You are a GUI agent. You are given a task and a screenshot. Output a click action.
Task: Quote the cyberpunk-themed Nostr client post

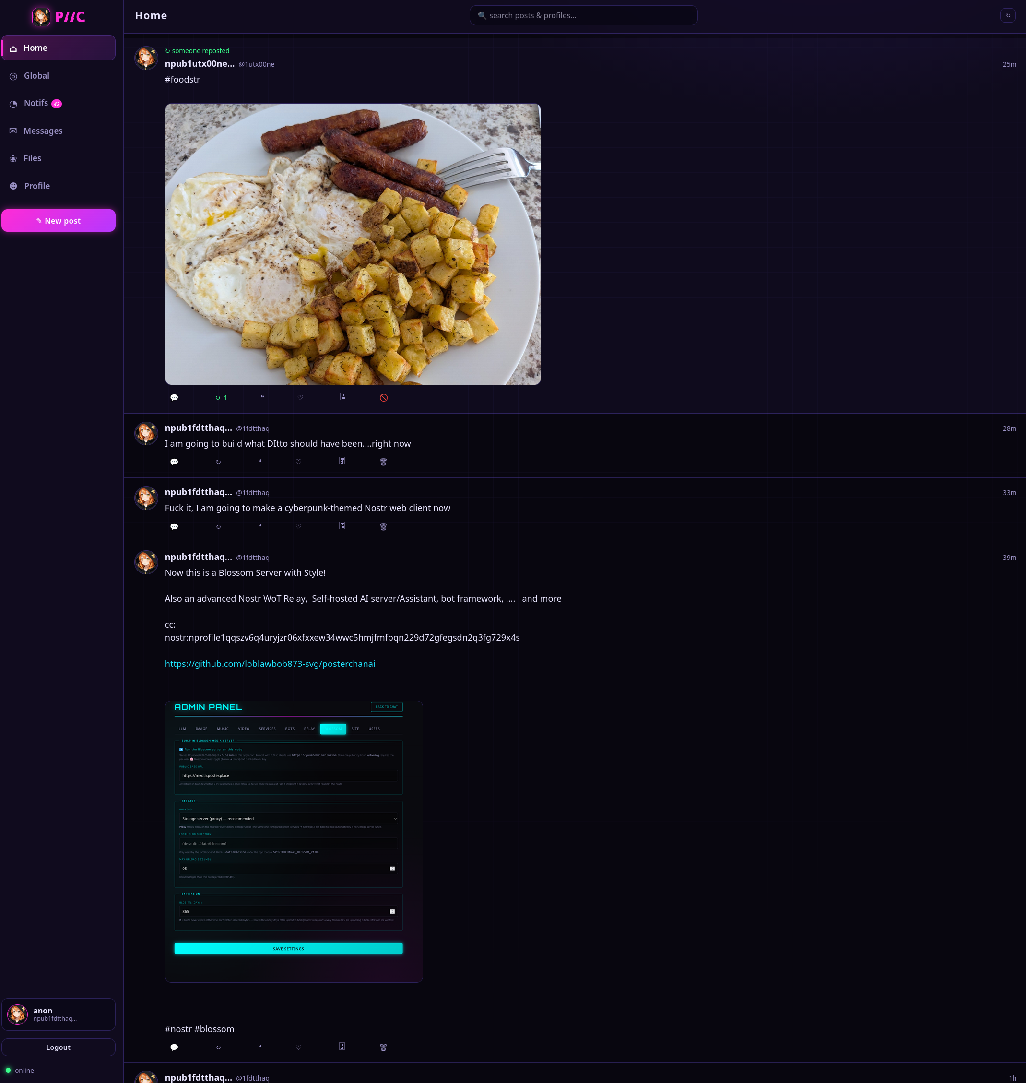[x=260, y=525]
